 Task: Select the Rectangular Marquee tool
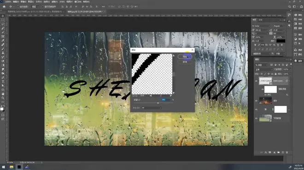point(3,20)
